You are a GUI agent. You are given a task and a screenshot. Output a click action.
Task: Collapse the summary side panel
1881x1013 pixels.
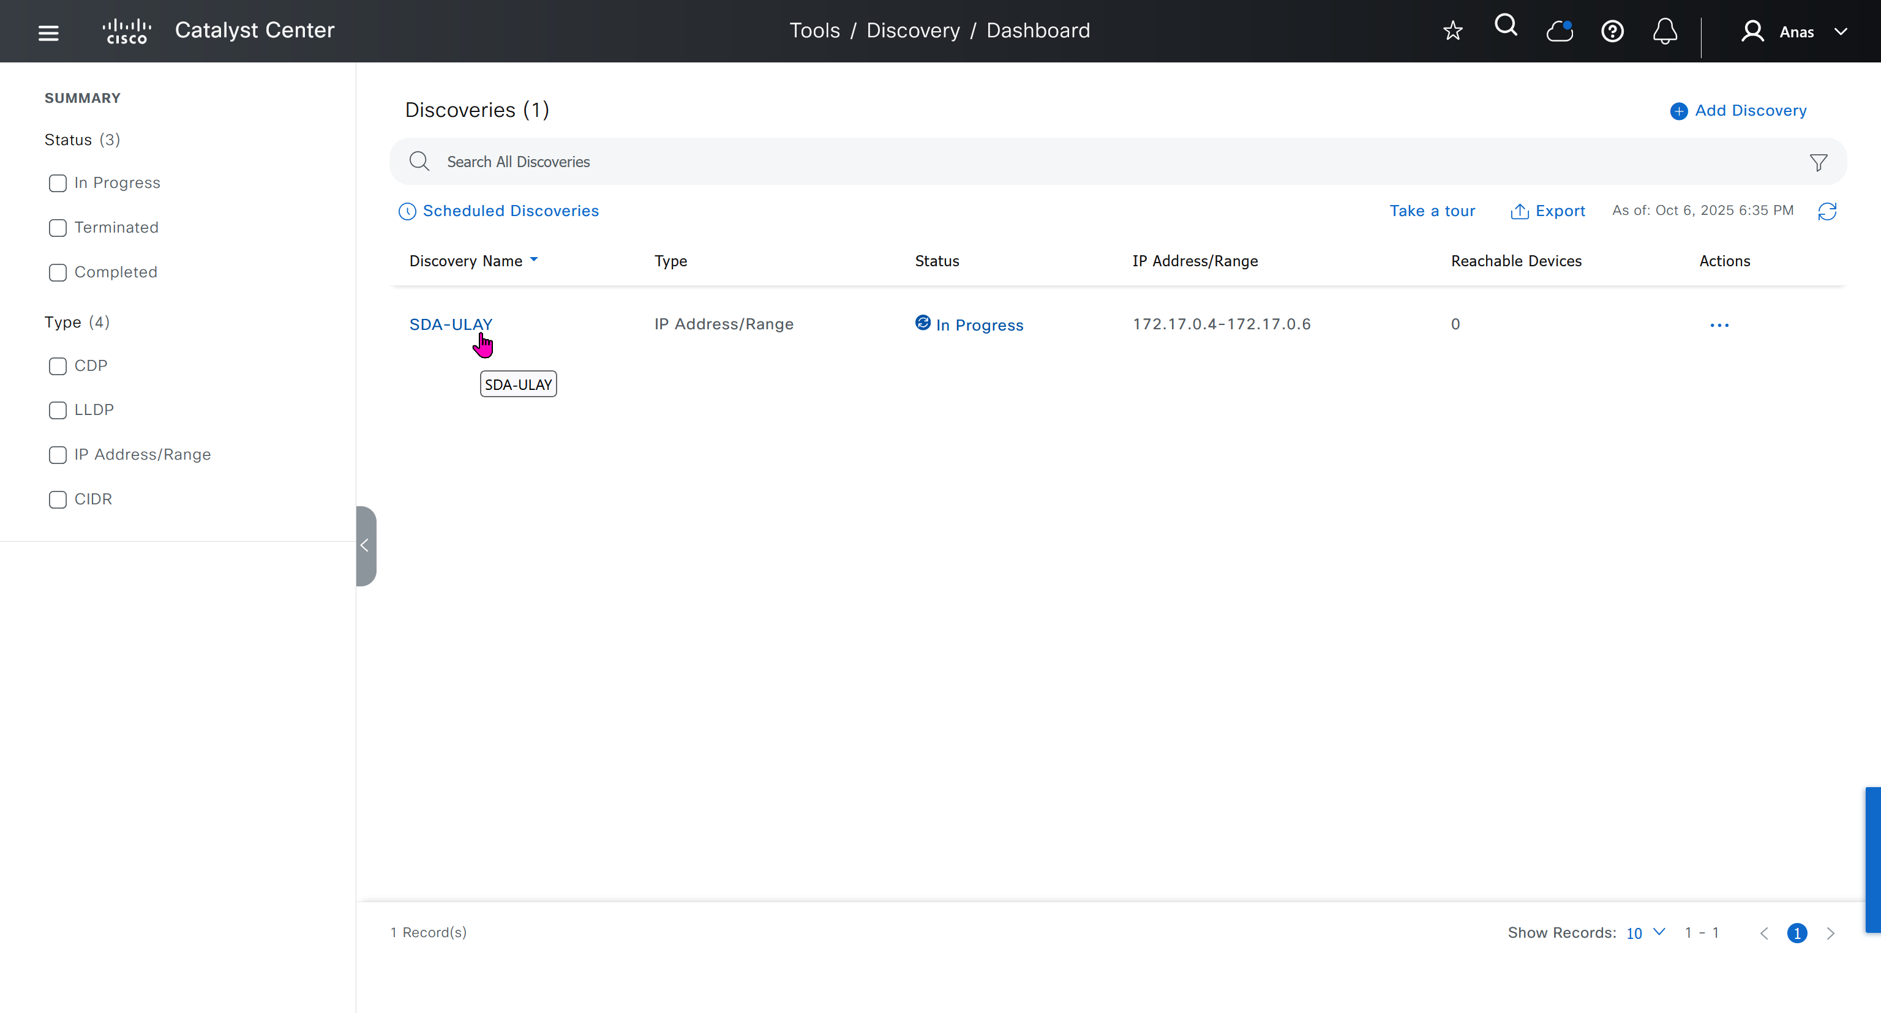point(365,545)
